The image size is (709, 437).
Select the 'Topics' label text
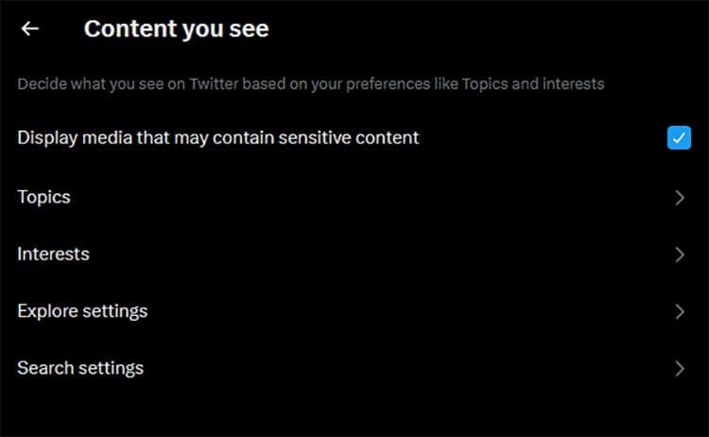(x=43, y=198)
